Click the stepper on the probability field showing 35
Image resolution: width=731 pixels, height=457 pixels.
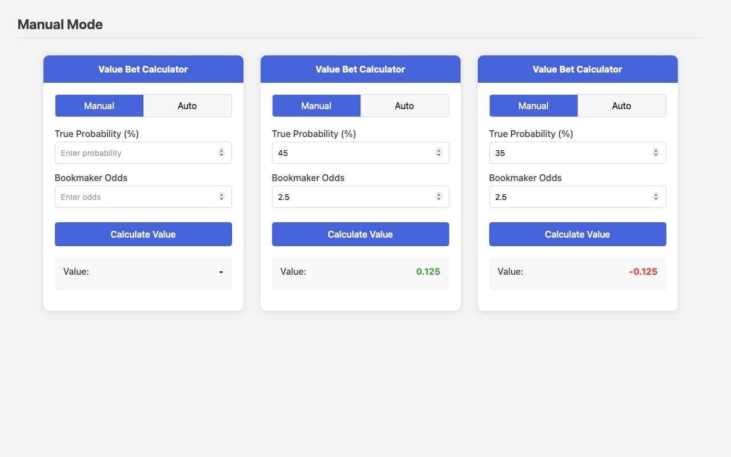[x=656, y=153]
